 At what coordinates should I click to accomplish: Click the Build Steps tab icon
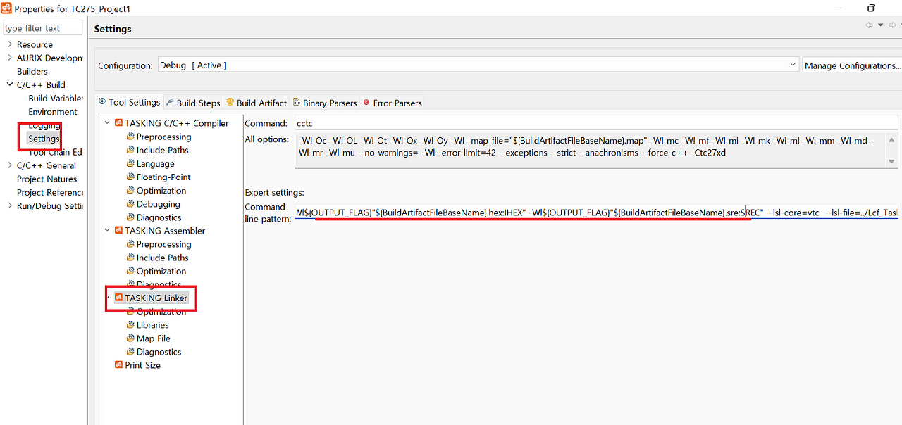pos(171,103)
